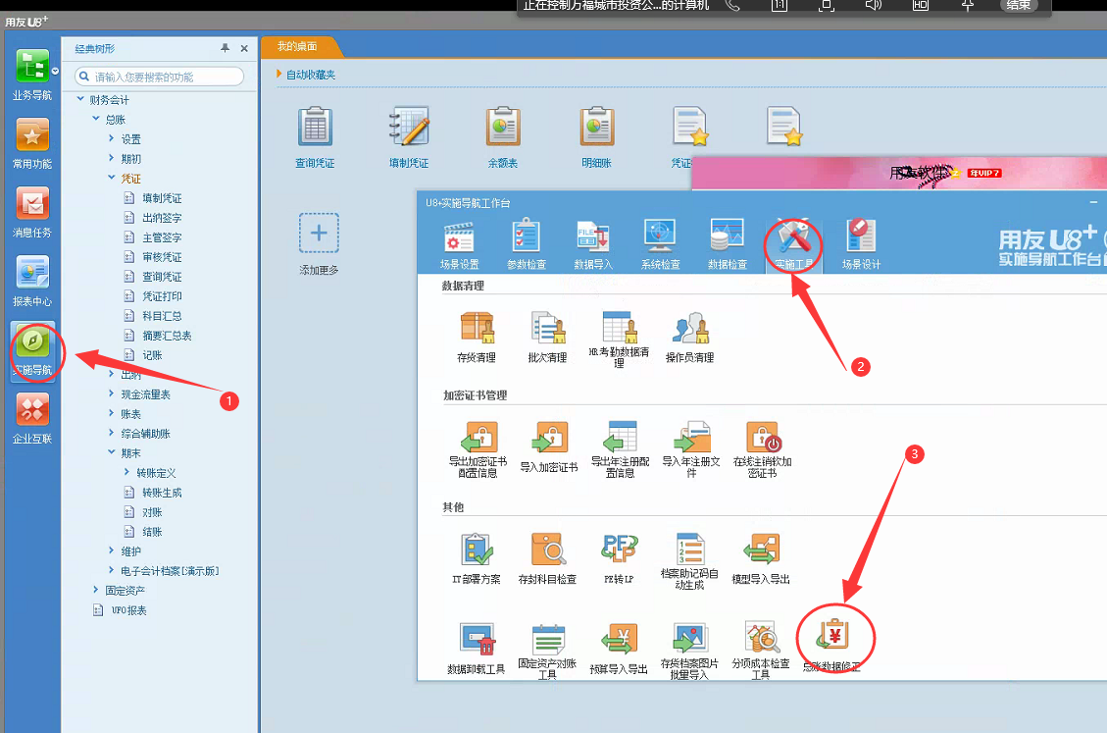Select 数据导入 in navigation workbench
Image resolution: width=1107 pixels, height=733 pixels.
(x=593, y=244)
